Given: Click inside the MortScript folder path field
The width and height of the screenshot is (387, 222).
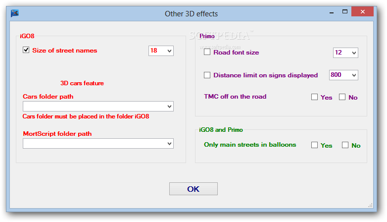Looking at the screenshot, I should (94, 143).
